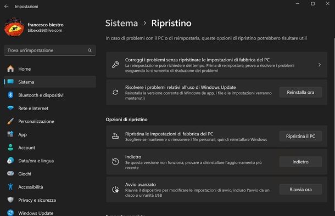Screen dimensions: 335x216
Task: Open the Windows Update sidebar label
Action: (x=36, y=213)
